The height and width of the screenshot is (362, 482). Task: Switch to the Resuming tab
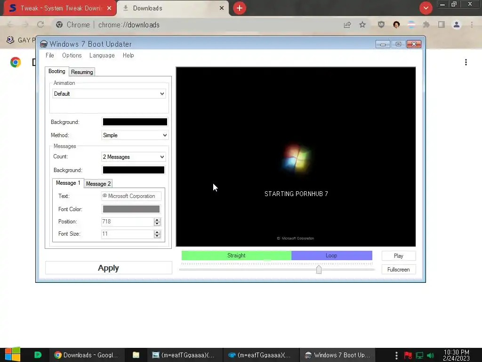pyautogui.click(x=82, y=72)
